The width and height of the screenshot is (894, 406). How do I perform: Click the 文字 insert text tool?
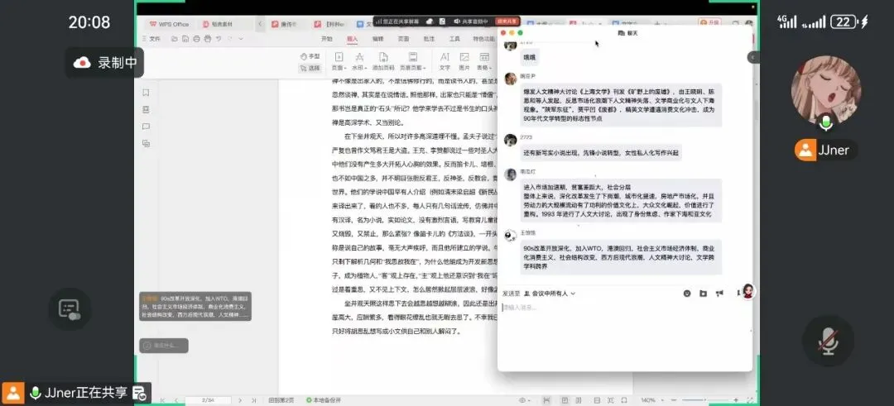445,61
